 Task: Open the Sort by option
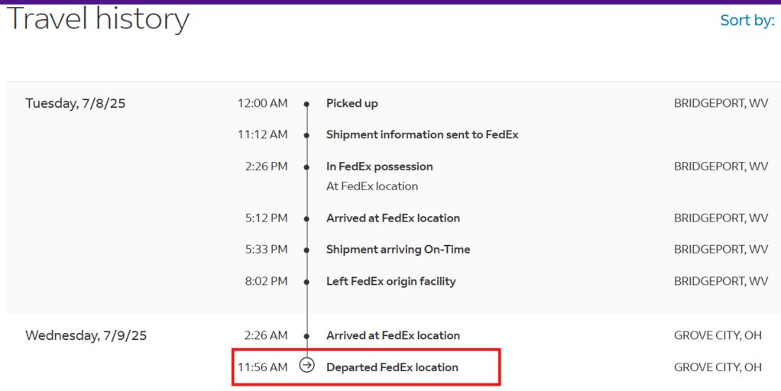click(x=747, y=21)
